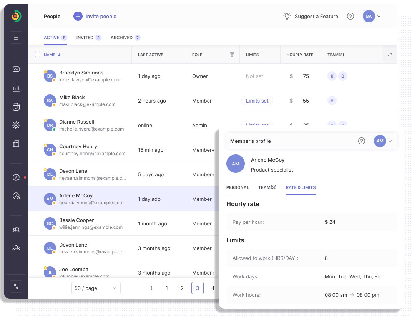Switch to the Invited tab
The image size is (412, 316).
click(88, 38)
